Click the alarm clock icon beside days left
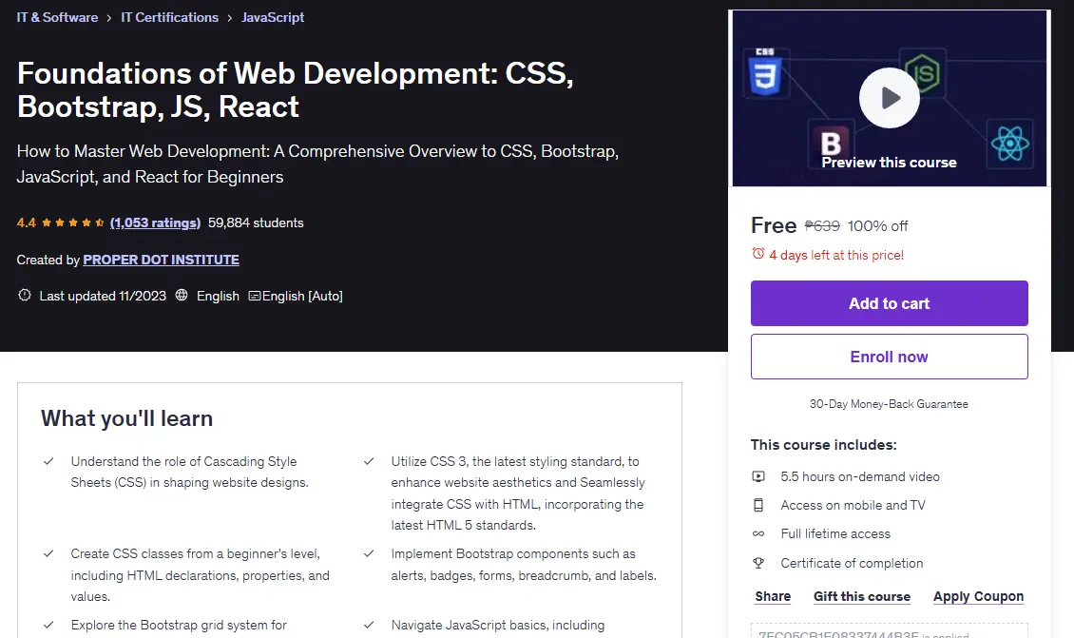Image resolution: width=1074 pixels, height=638 pixels. pyautogui.click(x=758, y=254)
